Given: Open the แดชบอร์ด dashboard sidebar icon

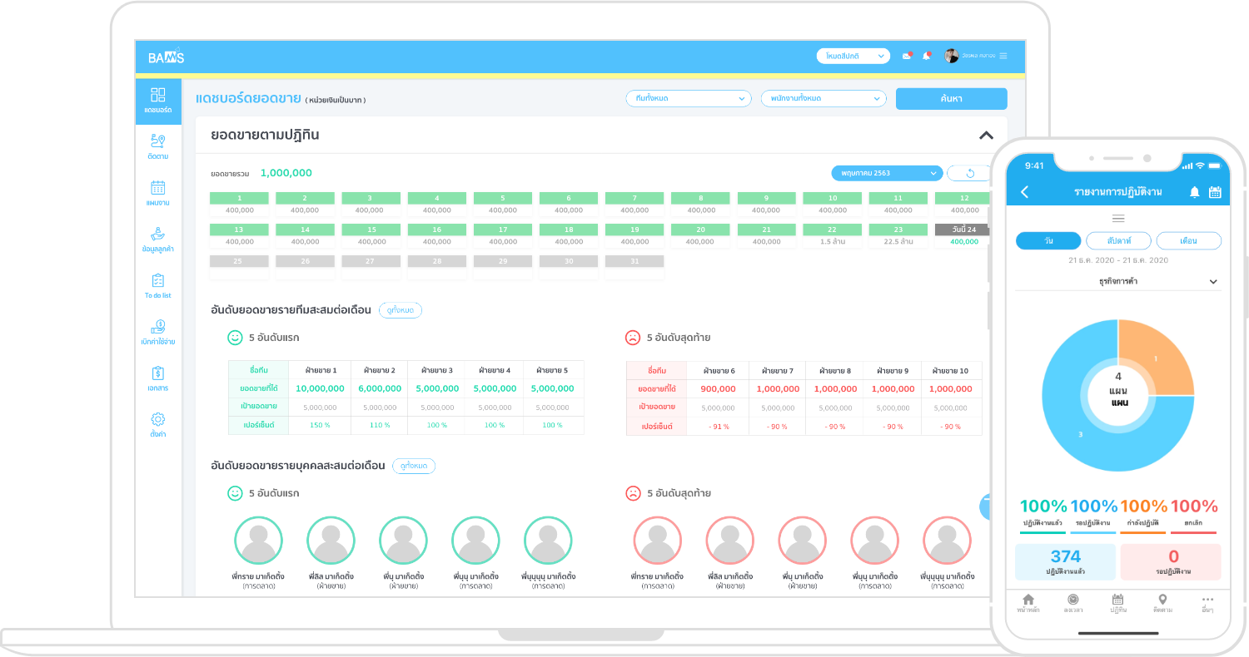Looking at the screenshot, I should 158,101.
